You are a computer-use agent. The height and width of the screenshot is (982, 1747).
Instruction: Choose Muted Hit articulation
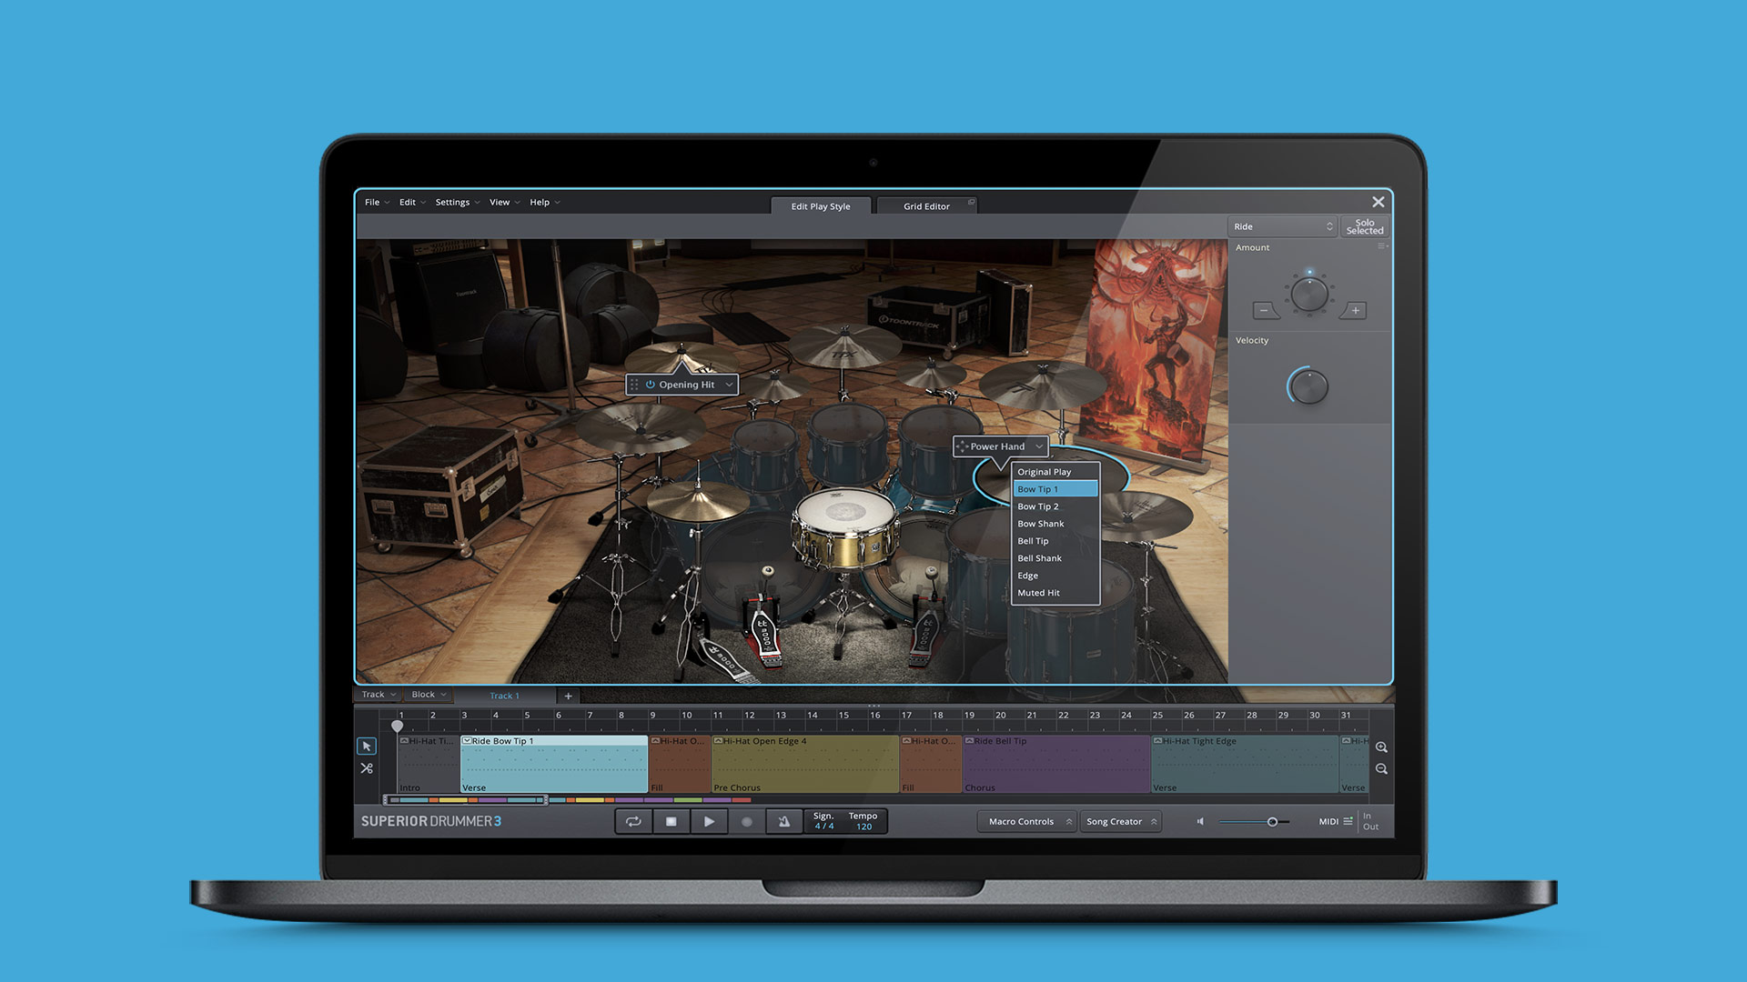(x=1055, y=593)
